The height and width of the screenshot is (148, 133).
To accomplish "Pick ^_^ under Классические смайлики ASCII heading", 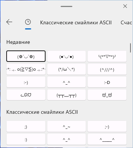I will tap(66, 139).
